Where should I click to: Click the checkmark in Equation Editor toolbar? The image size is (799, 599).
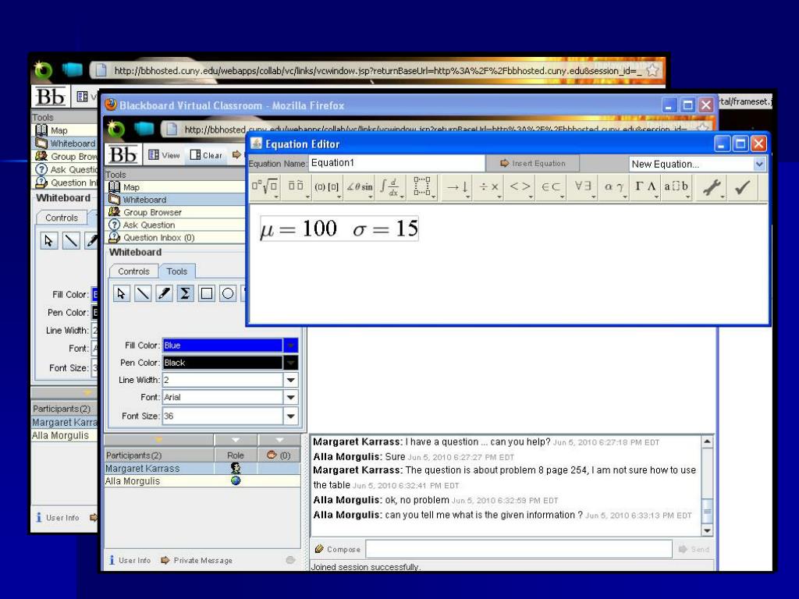point(742,187)
